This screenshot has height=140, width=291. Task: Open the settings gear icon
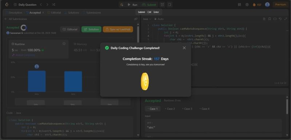(x=247, y=5)
